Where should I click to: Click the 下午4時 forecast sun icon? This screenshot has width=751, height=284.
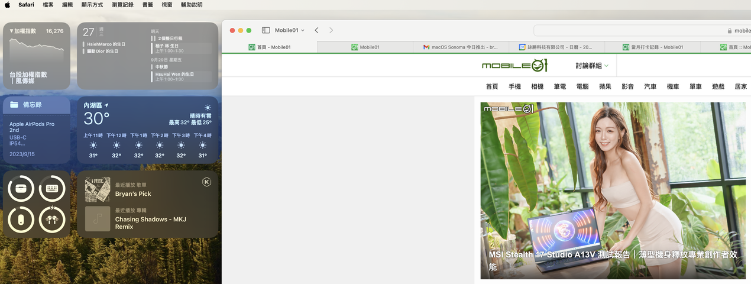click(202, 146)
